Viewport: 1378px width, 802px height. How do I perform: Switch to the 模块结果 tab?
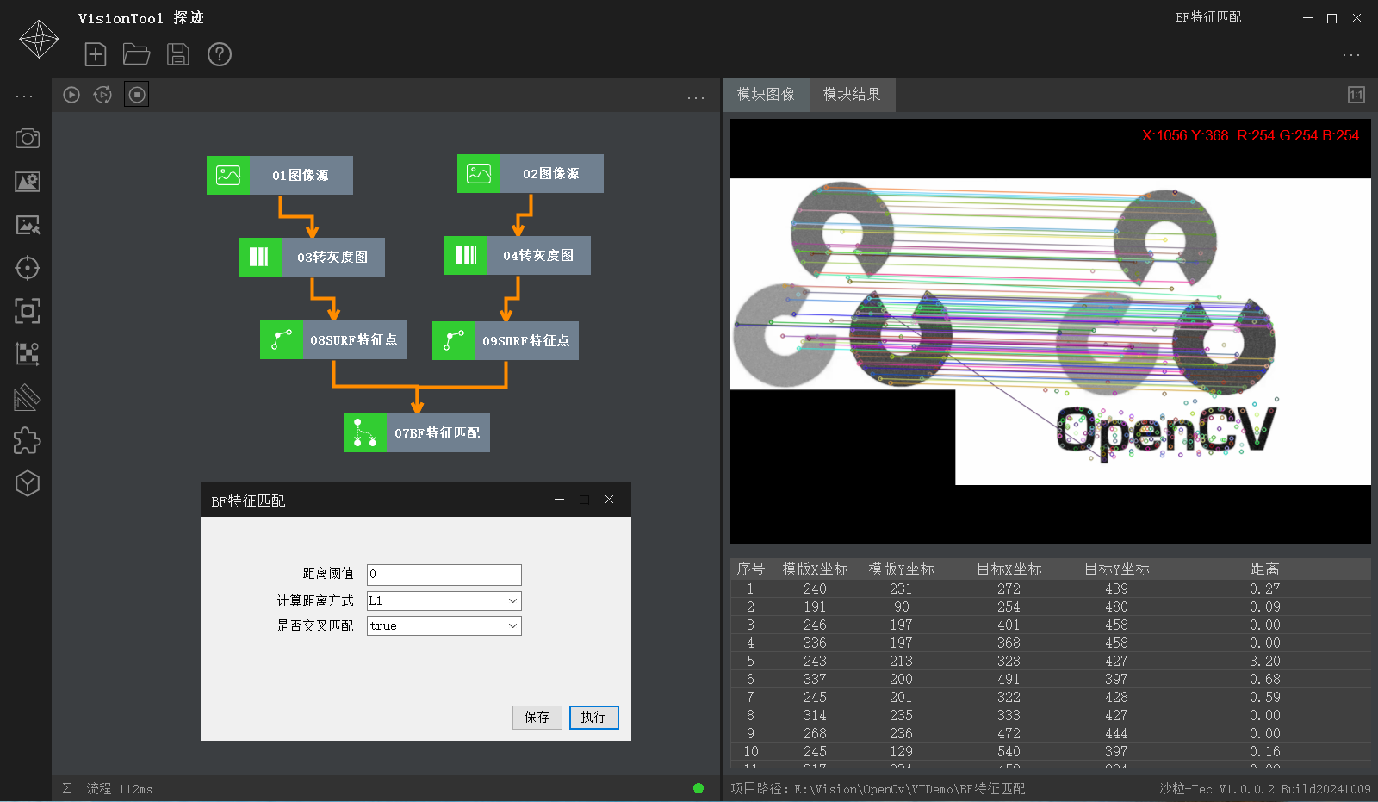(x=852, y=95)
